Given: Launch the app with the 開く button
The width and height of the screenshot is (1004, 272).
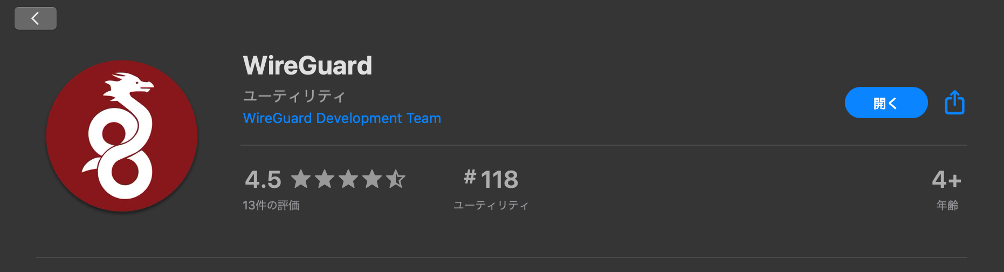Looking at the screenshot, I should [x=886, y=103].
